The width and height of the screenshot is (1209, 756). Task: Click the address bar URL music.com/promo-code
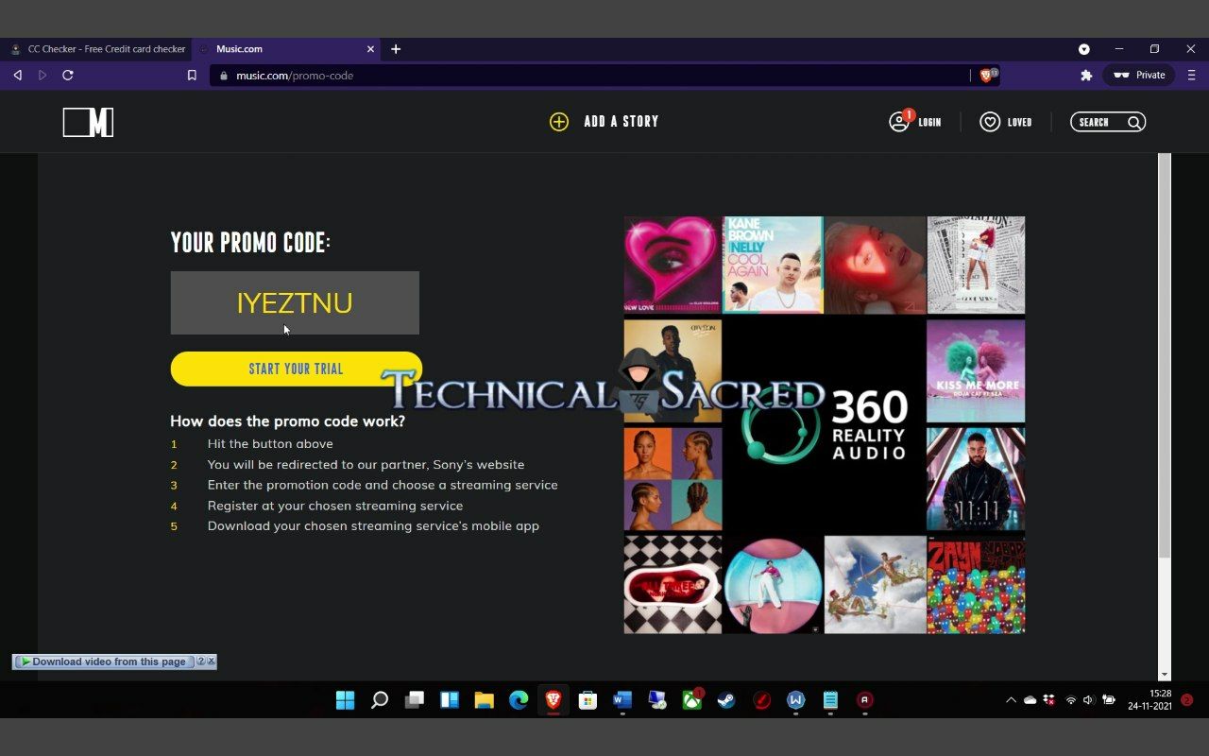pos(295,76)
